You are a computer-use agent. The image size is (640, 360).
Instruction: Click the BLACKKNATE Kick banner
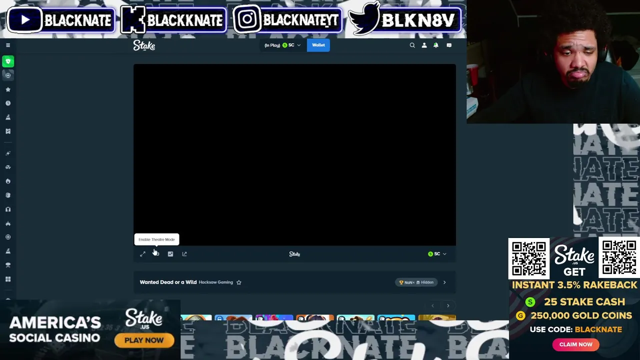(x=173, y=20)
